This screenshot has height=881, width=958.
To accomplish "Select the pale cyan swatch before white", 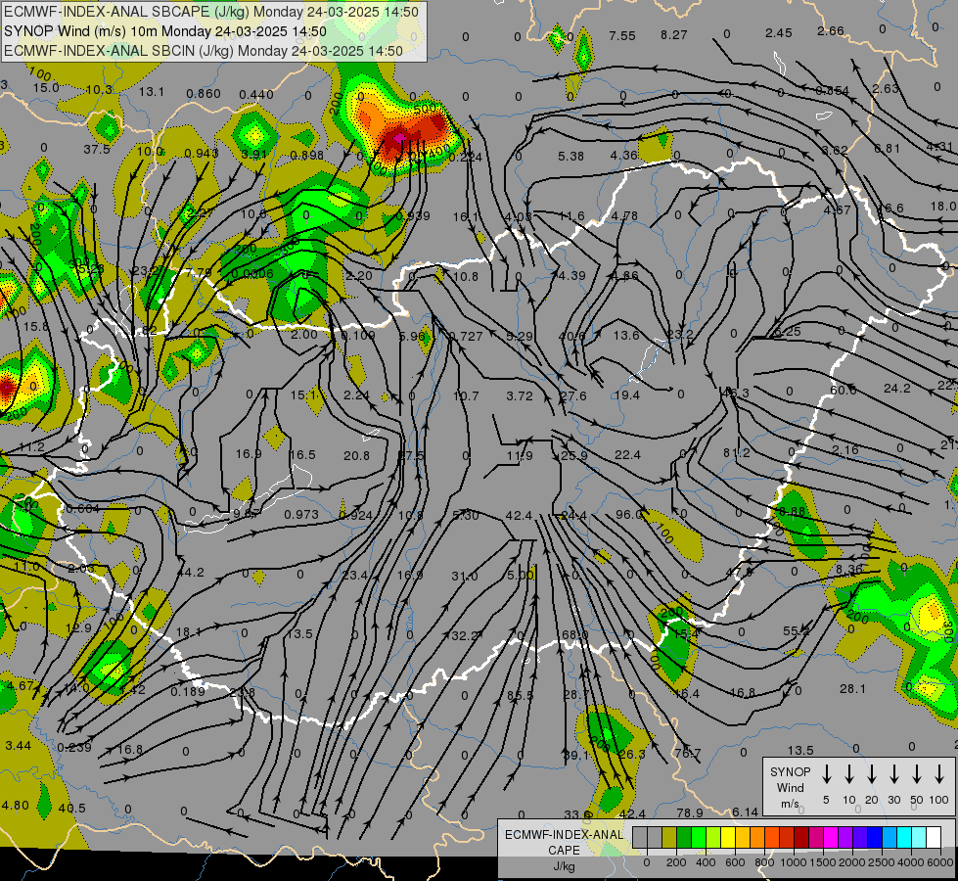I will pyautogui.click(x=919, y=837).
